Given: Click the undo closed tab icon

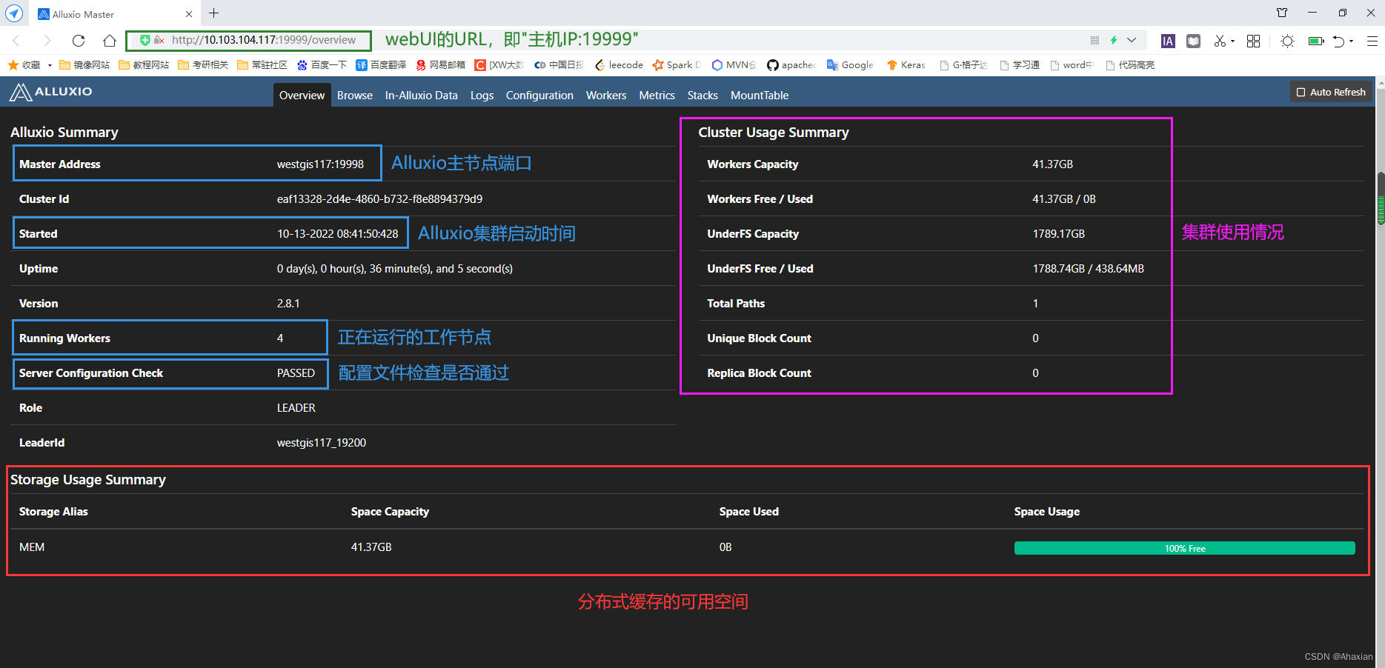Looking at the screenshot, I should click(1338, 41).
